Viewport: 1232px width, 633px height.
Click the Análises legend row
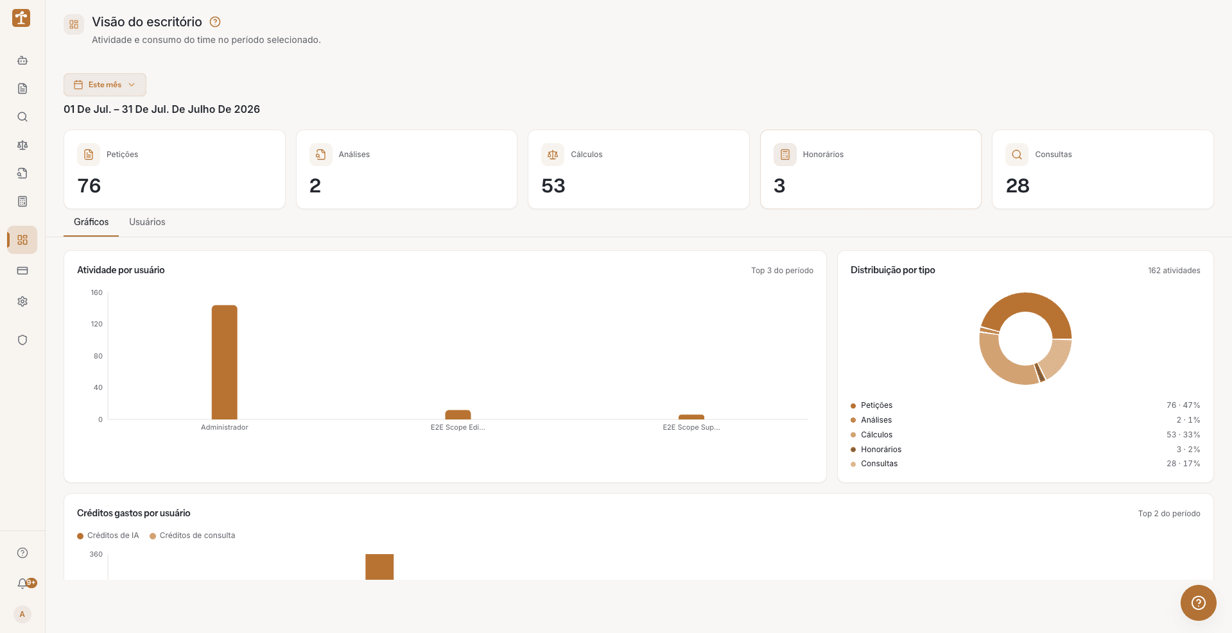[x=1025, y=420]
